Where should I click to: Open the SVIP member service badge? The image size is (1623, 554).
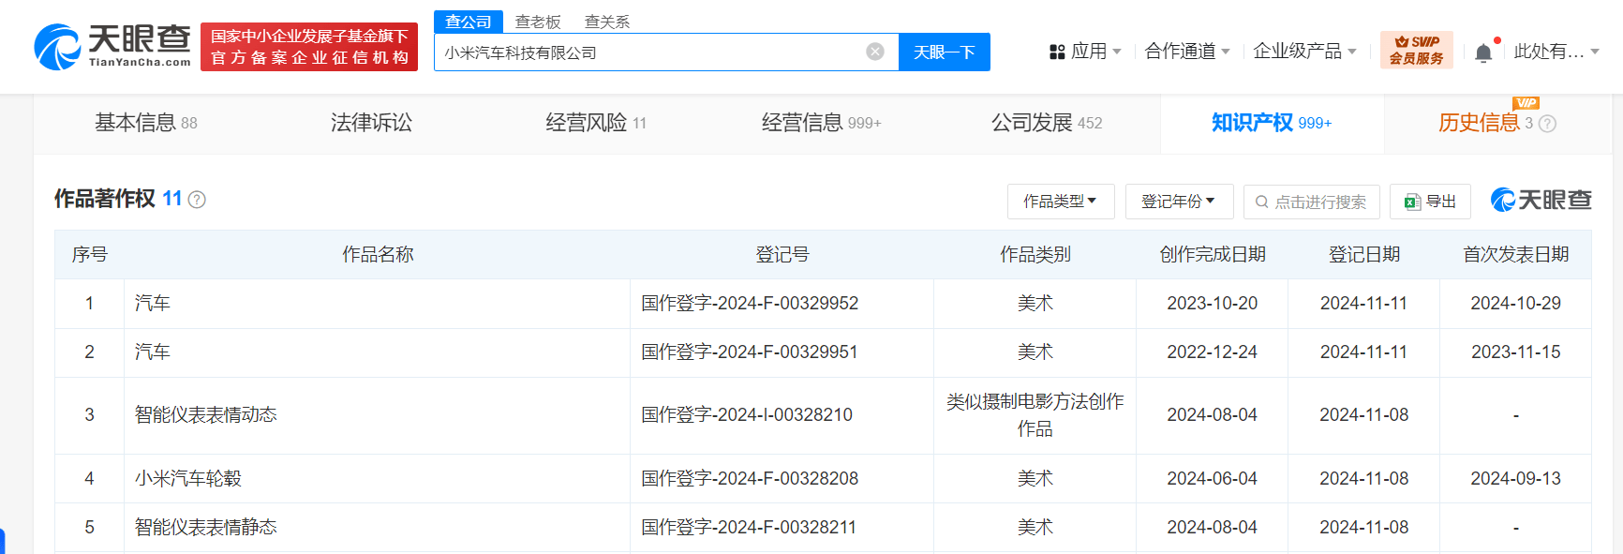tap(1416, 50)
